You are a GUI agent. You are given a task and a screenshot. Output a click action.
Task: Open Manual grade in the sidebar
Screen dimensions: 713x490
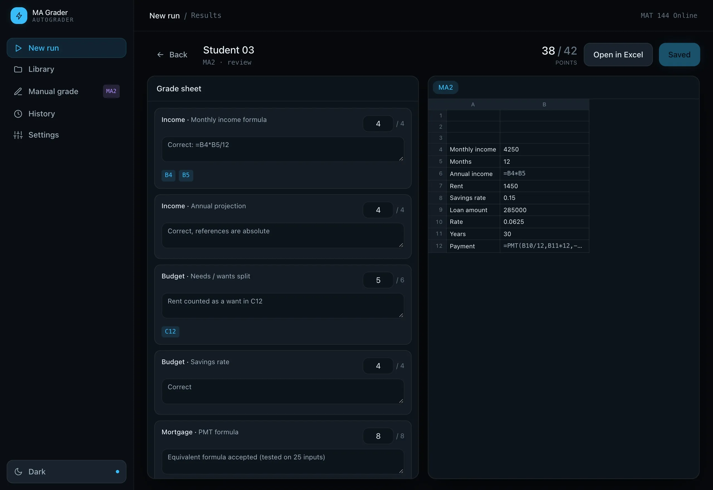[x=66, y=92]
